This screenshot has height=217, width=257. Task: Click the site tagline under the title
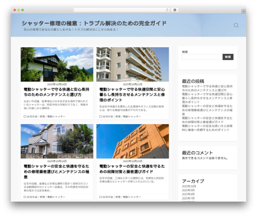tap(71, 30)
